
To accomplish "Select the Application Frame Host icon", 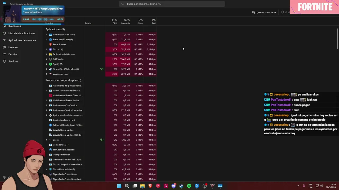I will 51,120.
